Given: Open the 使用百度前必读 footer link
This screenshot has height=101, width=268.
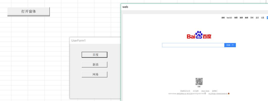Looking at the screenshot, I should [182, 94].
